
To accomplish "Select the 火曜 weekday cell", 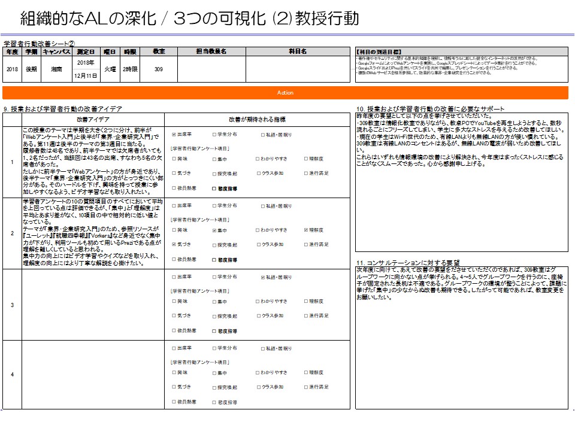I will 110,69.
